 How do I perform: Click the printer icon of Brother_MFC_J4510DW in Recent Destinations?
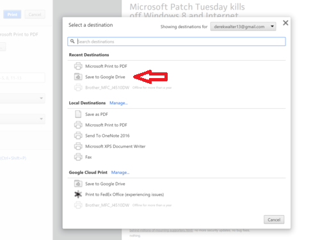point(78,88)
